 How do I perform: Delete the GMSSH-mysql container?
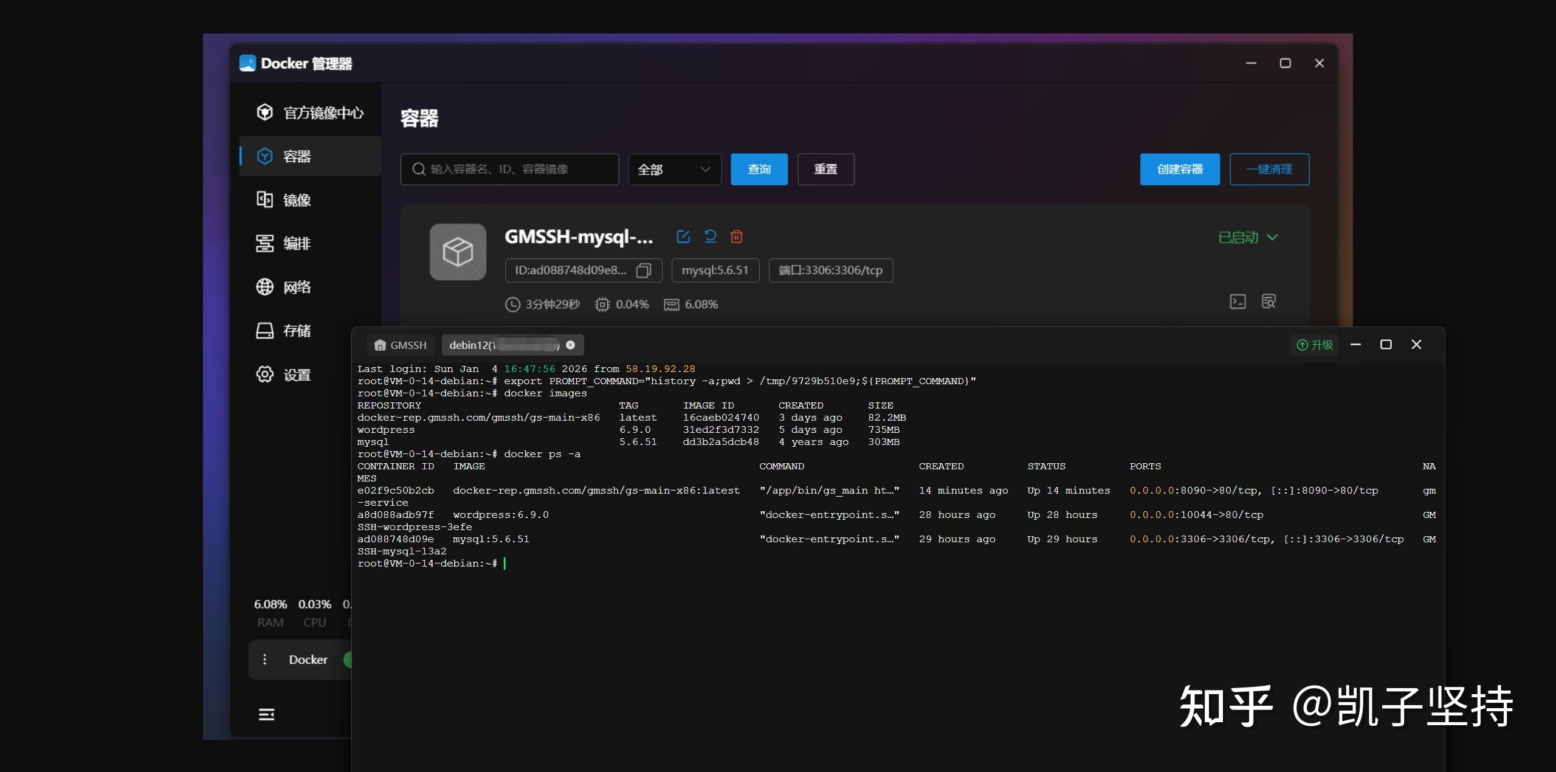pos(737,236)
